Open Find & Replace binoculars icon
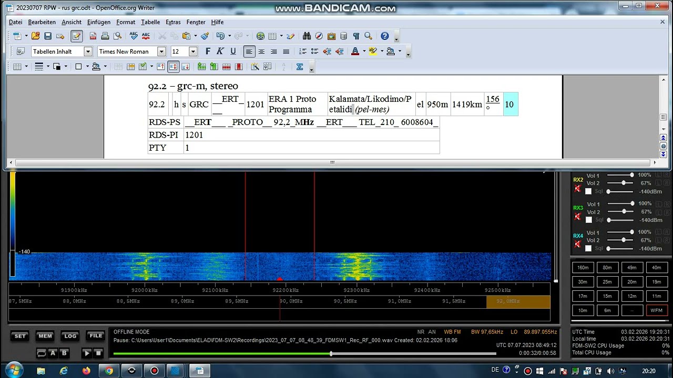Screen dimensions: 673x378 [x=307, y=36]
